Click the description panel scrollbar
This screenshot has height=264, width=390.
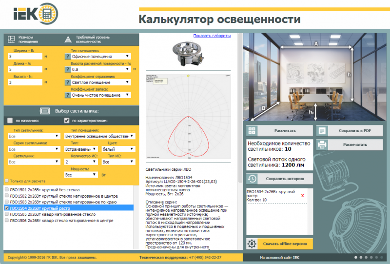[x=240, y=107]
